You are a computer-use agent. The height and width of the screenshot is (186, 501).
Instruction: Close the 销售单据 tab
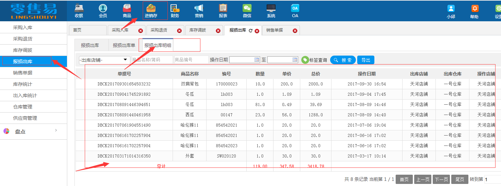point(295,31)
